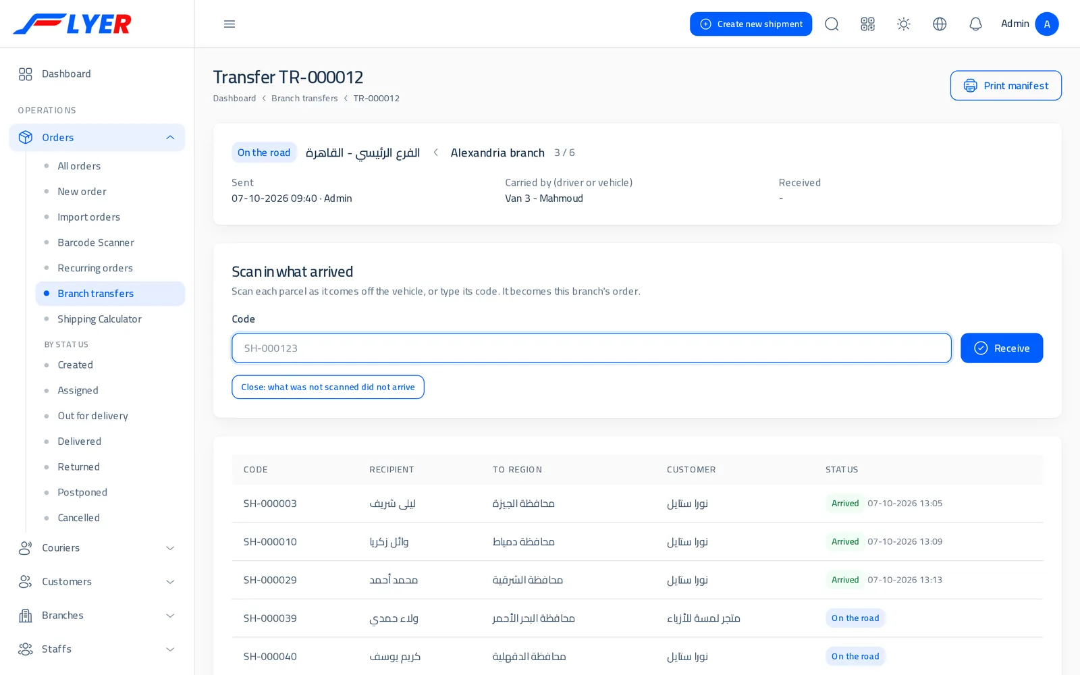Create a new shipment
The width and height of the screenshot is (1080, 675).
pyautogui.click(x=751, y=24)
